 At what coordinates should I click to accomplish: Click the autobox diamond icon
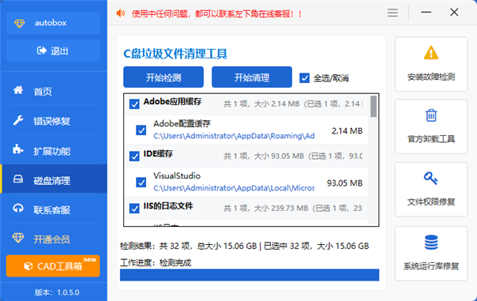click(x=20, y=23)
